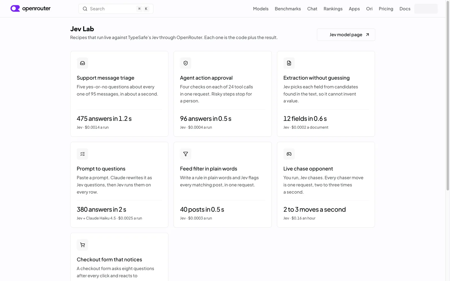Focus the Search input field
The image size is (450, 281).
tap(116, 9)
